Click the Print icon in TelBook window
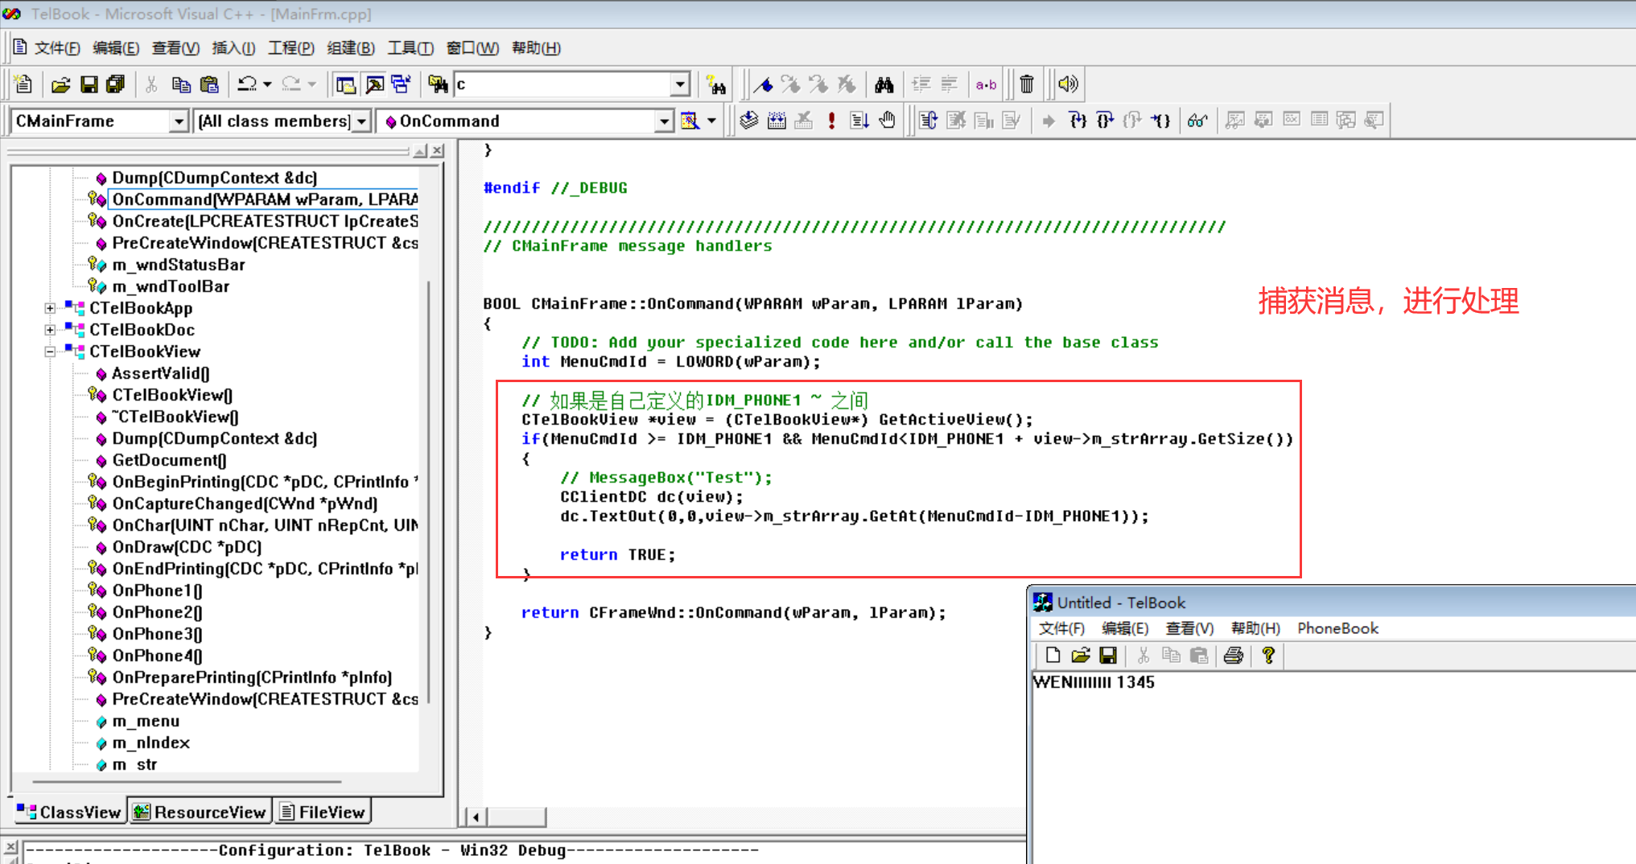 pos(1233,656)
